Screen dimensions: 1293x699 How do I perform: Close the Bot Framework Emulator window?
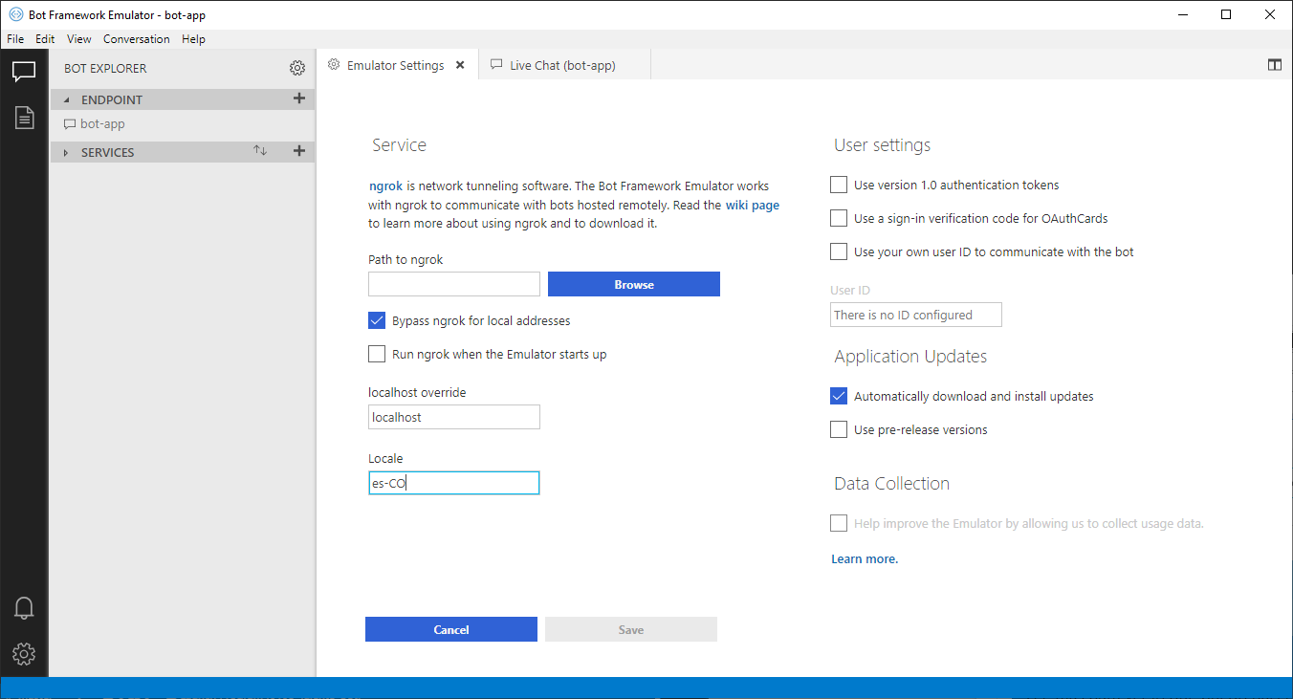[x=1270, y=14]
